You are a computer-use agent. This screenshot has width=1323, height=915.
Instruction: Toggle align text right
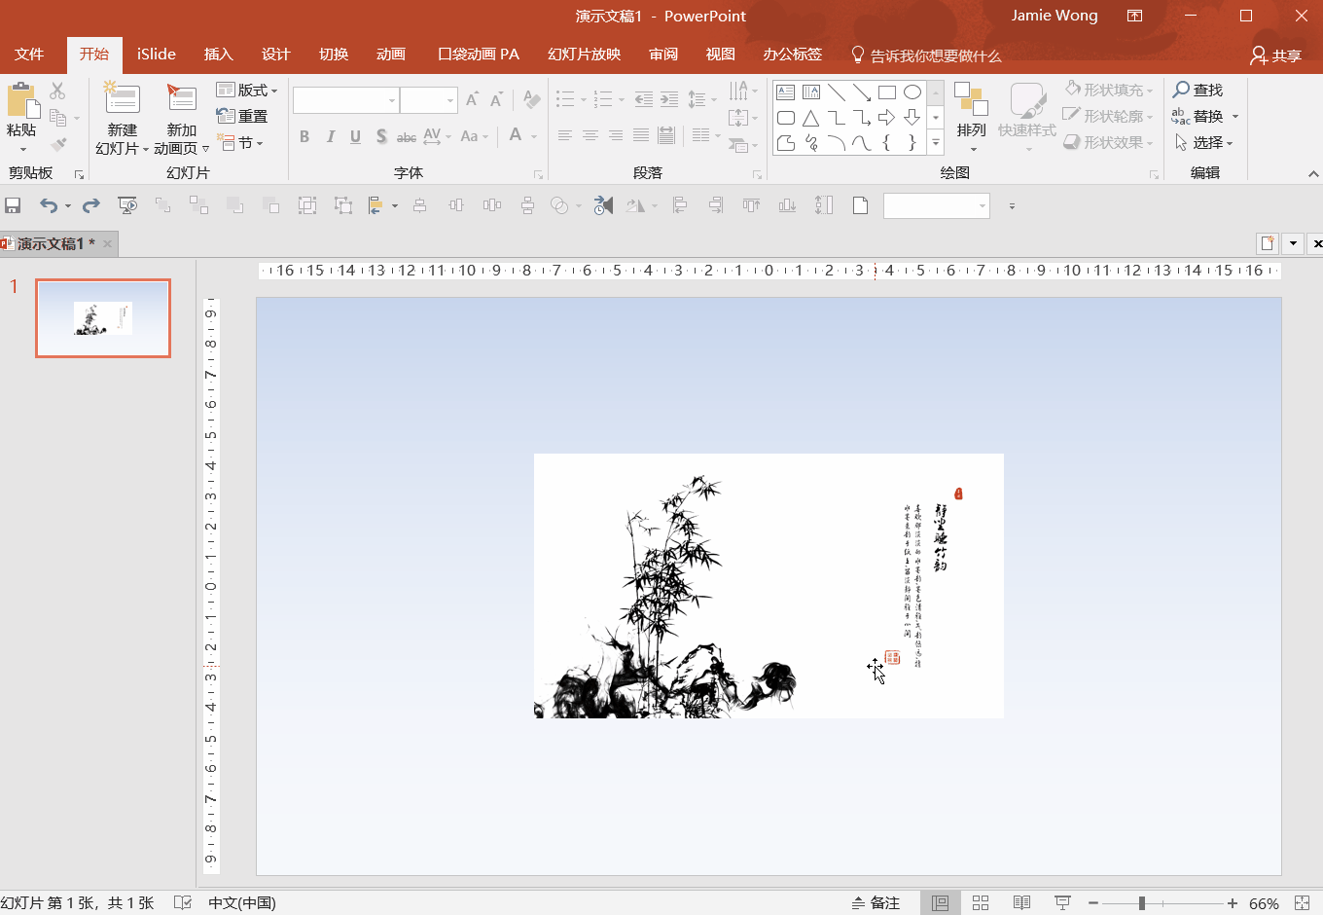pos(615,136)
